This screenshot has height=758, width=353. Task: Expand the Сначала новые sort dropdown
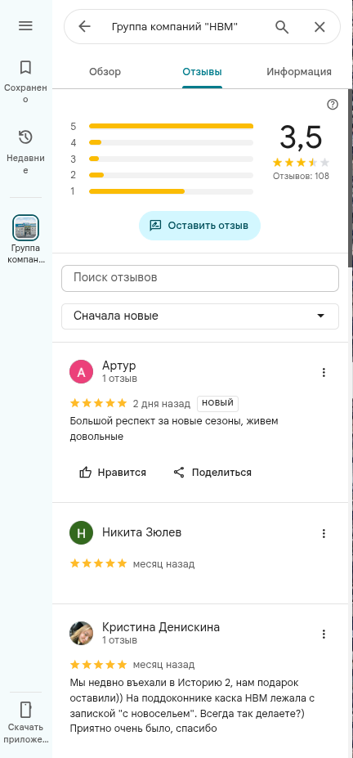[200, 316]
